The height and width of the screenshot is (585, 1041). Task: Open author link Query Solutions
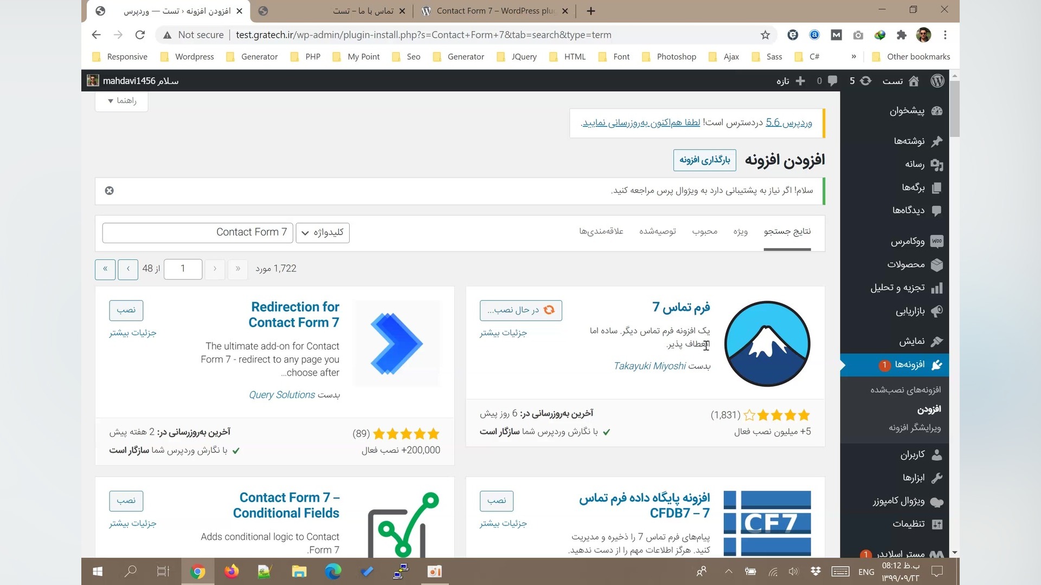282,395
